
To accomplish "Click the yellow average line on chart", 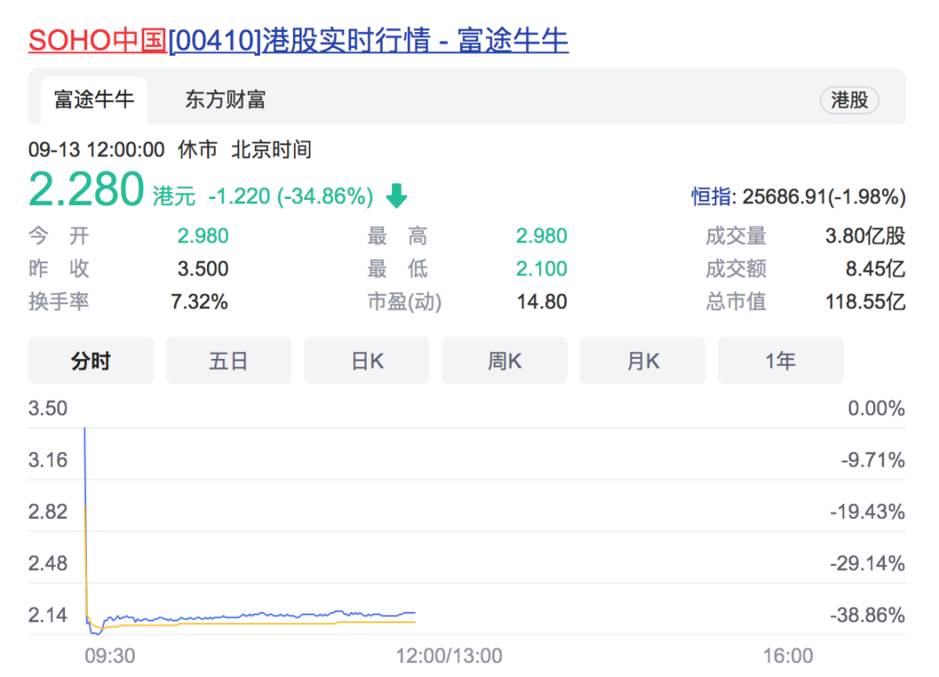I will [261, 623].
